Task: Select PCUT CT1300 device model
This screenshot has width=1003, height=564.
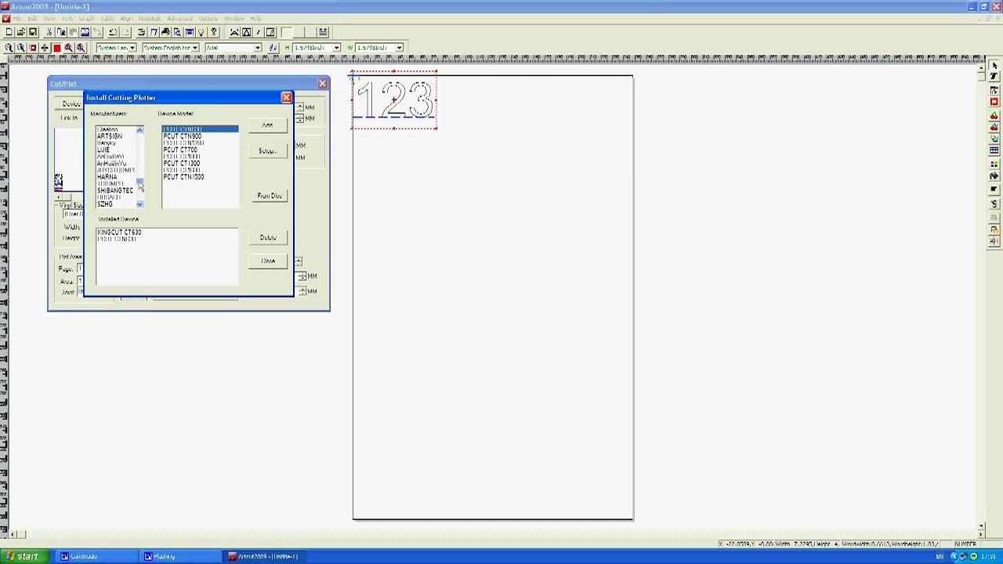Action: (x=182, y=164)
